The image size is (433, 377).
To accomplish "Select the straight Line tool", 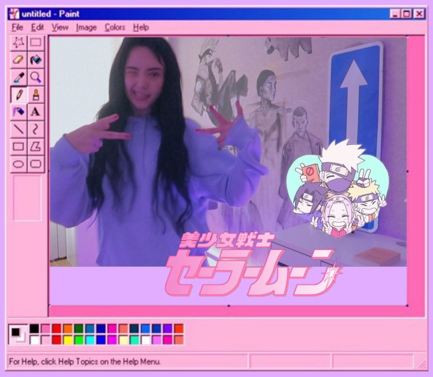I will click(x=19, y=129).
